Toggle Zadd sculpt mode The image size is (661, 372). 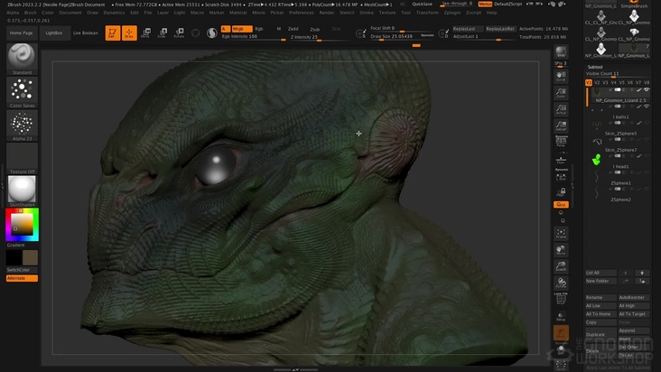[x=293, y=29]
